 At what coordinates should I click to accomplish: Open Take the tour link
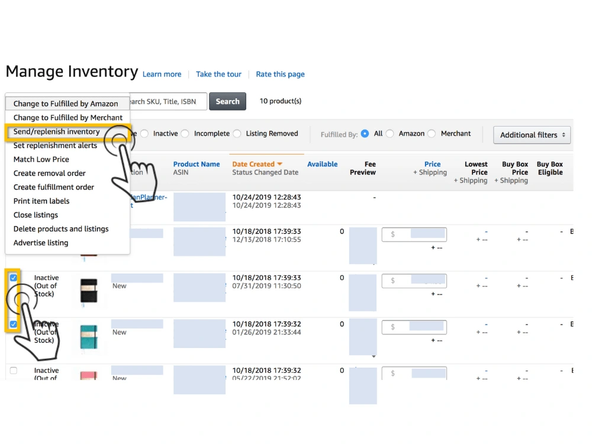point(218,75)
